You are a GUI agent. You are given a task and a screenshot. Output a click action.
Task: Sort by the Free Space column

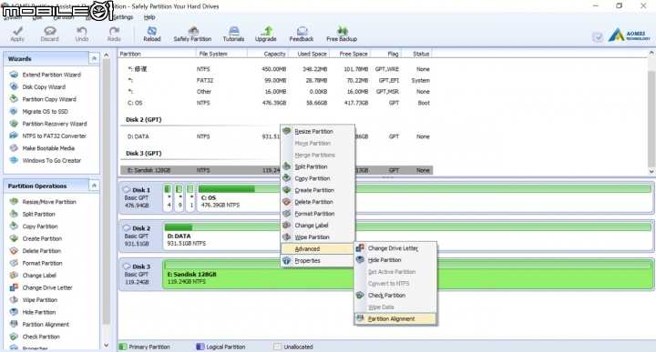351,54
